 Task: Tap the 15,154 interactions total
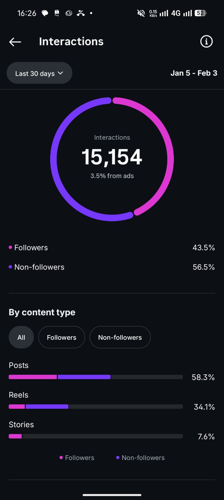[112, 157]
